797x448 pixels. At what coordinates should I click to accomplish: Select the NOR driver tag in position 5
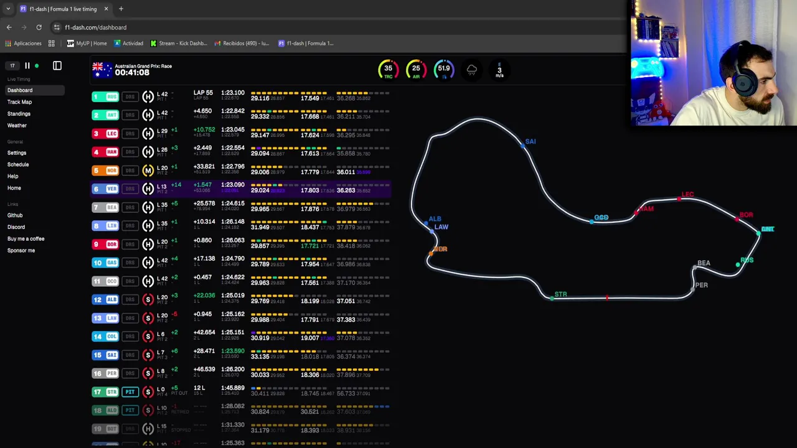click(105, 170)
